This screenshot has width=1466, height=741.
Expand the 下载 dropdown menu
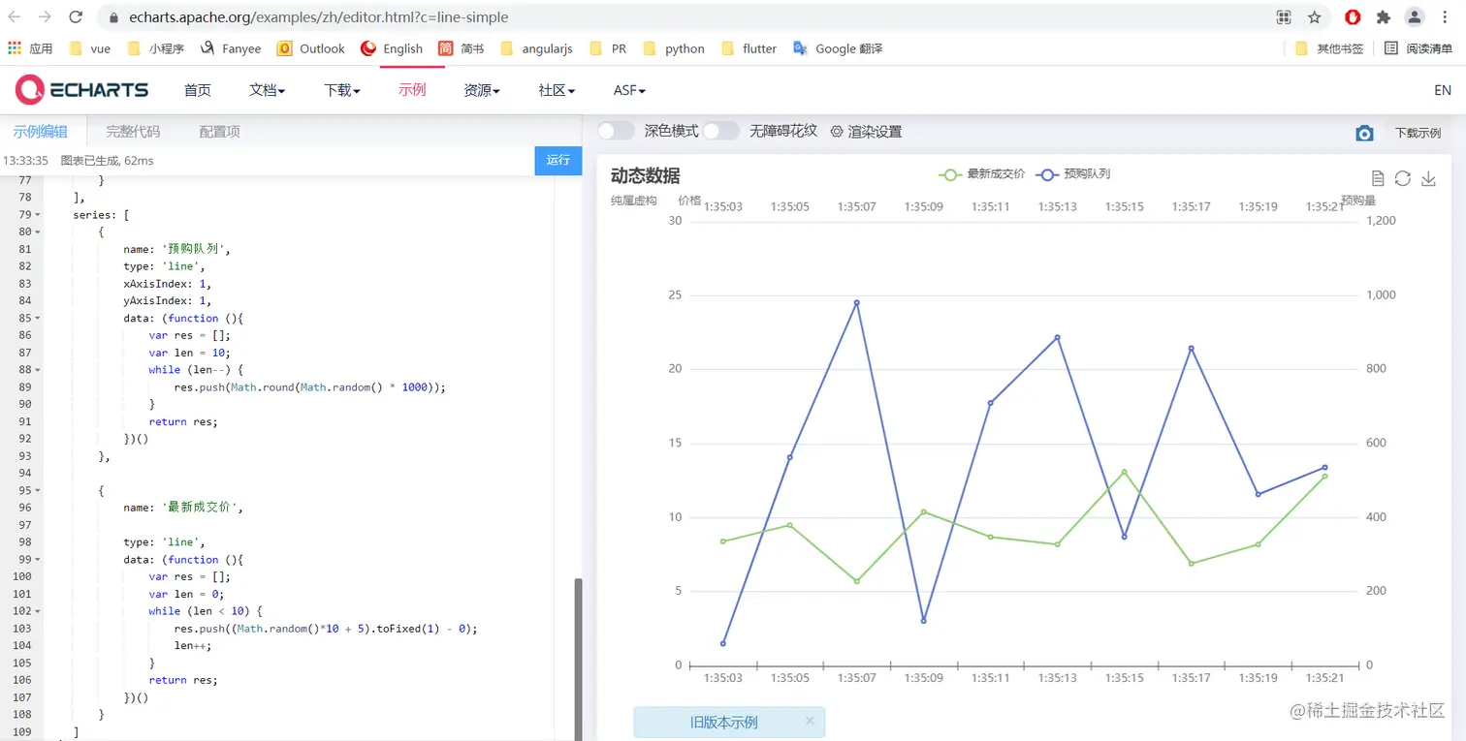(x=342, y=90)
